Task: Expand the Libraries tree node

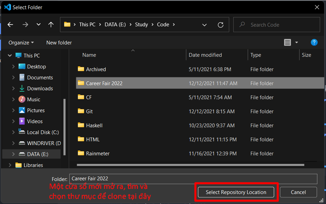Action: point(10,165)
